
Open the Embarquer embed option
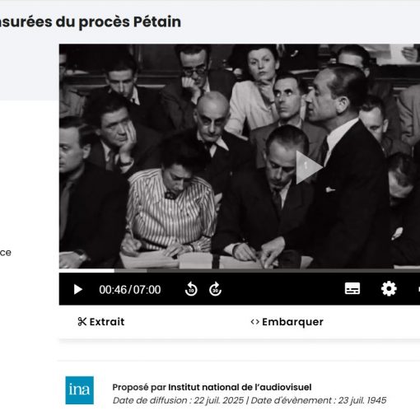[x=287, y=322]
